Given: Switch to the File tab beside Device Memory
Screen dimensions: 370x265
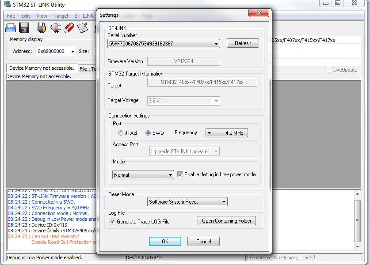Looking at the screenshot, I should (x=88, y=69).
